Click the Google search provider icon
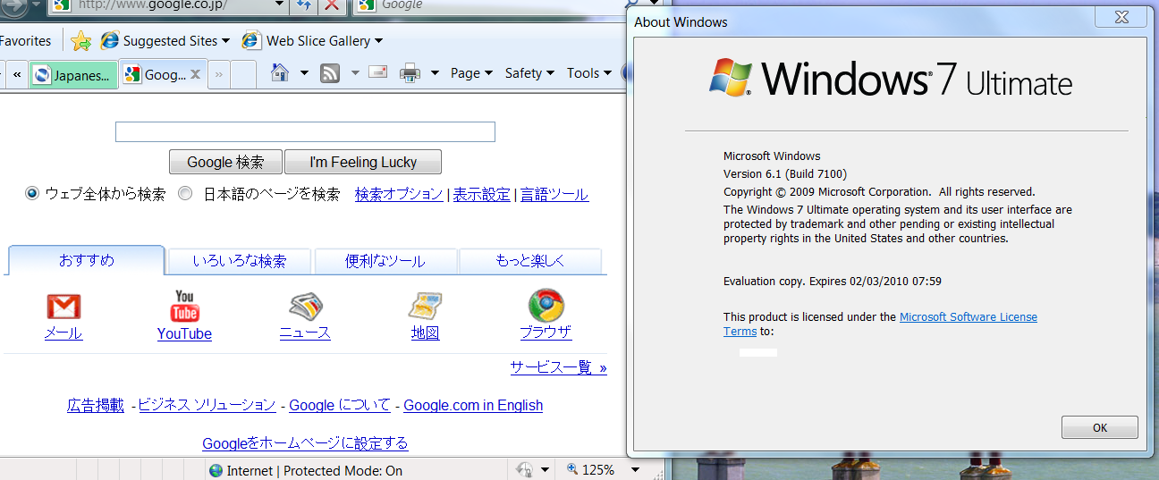Image resolution: width=1159 pixels, height=480 pixels. (365, 5)
